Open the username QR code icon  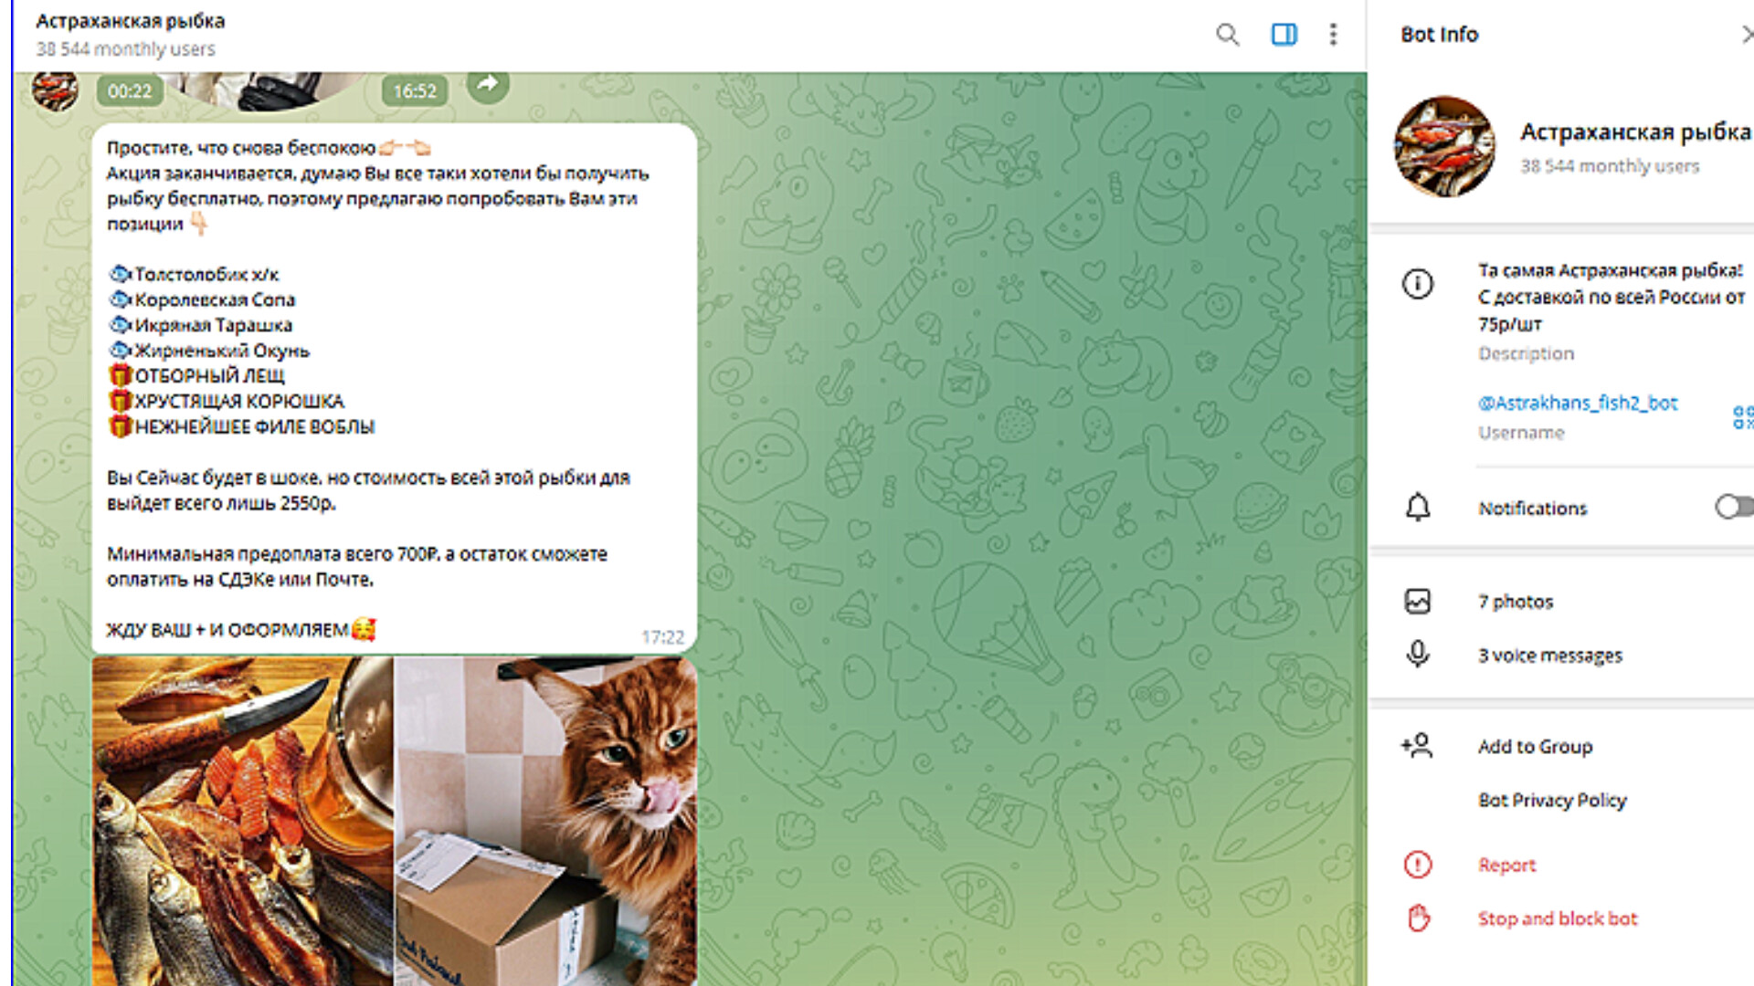point(1742,417)
